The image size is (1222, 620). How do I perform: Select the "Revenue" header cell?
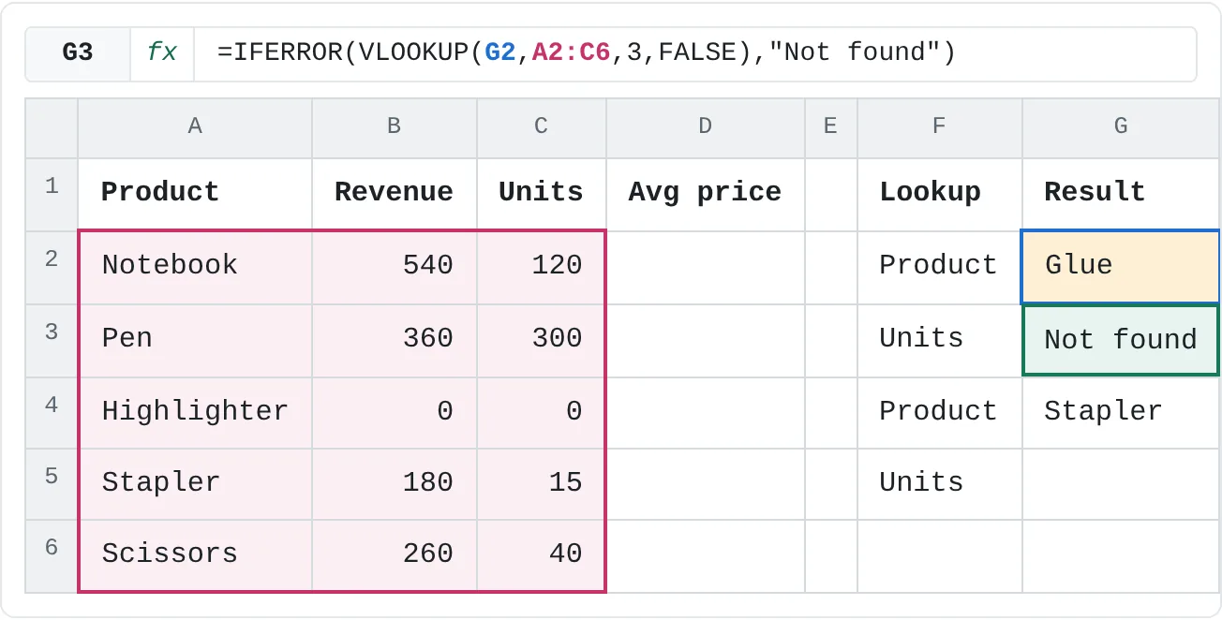click(395, 195)
